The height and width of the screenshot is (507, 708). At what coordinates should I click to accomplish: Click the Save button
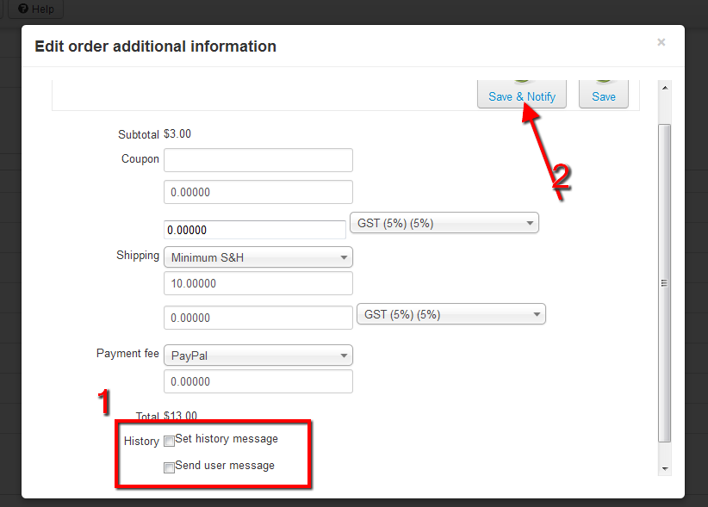pos(603,95)
